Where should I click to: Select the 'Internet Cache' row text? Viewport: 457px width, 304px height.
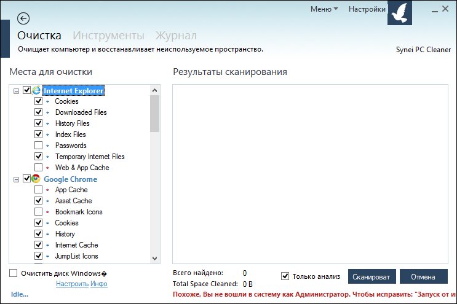click(x=77, y=245)
